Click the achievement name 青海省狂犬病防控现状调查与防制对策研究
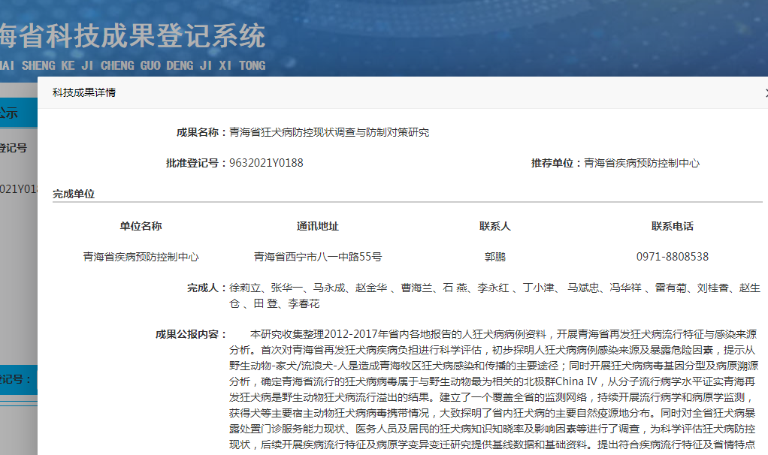The image size is (768, 455). 328,132
